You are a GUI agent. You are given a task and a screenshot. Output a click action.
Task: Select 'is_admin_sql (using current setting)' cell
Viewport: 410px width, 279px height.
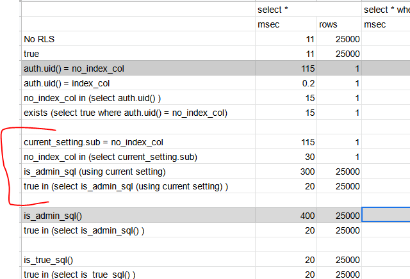pos(138,171)
